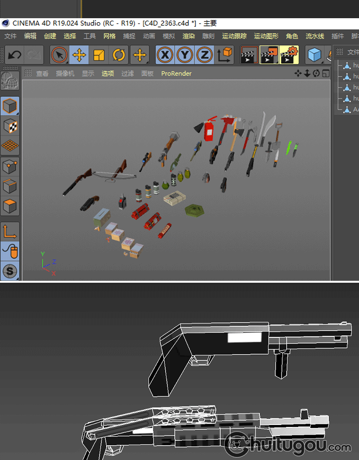This screenshot has height=460, width=359.
Task: Open the 角色 menu
Action: 292,36
